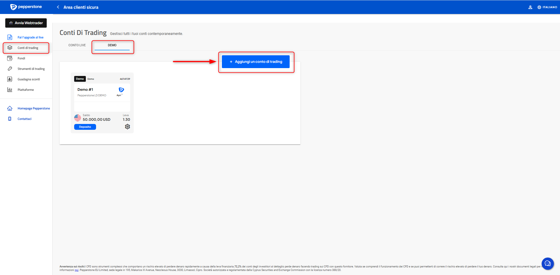Click the globe language icon
Screen dimensions: 560x275
[539, 7]
